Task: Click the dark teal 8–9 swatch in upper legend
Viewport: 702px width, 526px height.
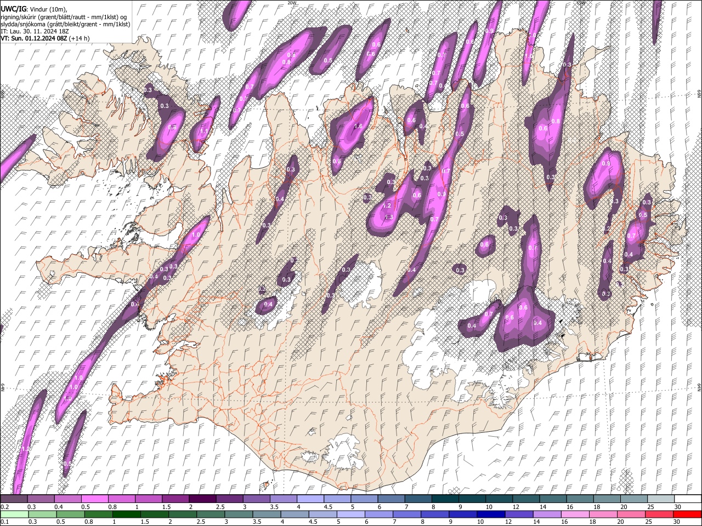Action: [x=445, y=499]
